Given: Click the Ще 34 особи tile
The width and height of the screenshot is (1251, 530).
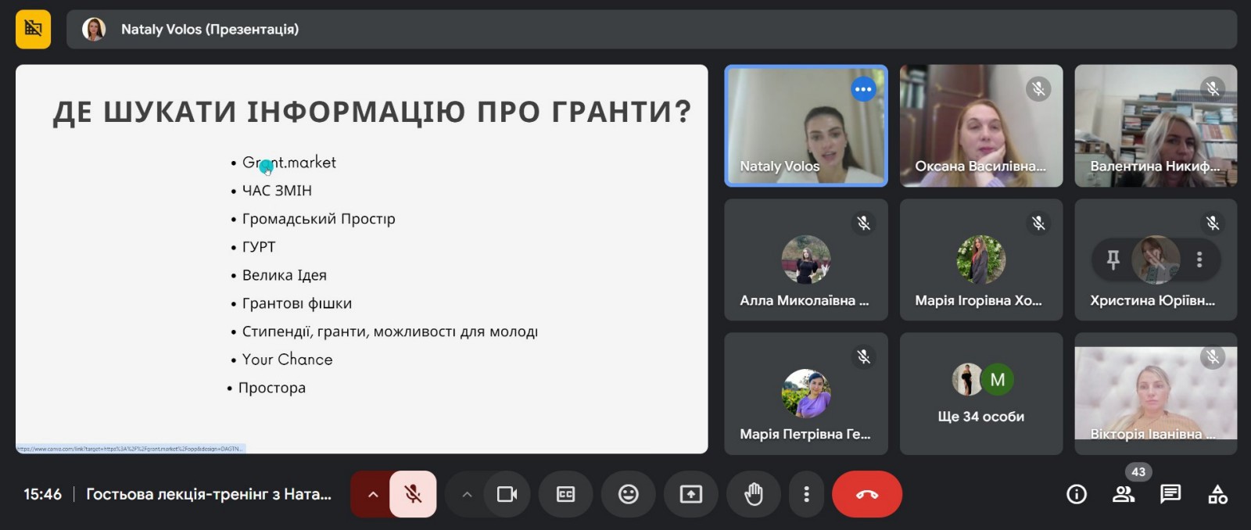Looking at the screenshot, I should coord(981,393).
